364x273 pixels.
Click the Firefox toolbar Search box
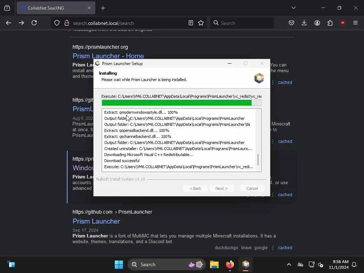tap(242, 23)
